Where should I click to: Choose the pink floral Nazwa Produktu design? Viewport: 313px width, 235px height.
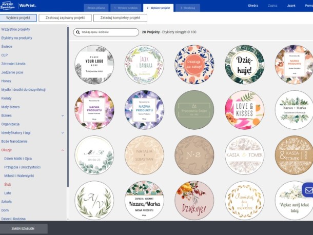pos(94,110)
